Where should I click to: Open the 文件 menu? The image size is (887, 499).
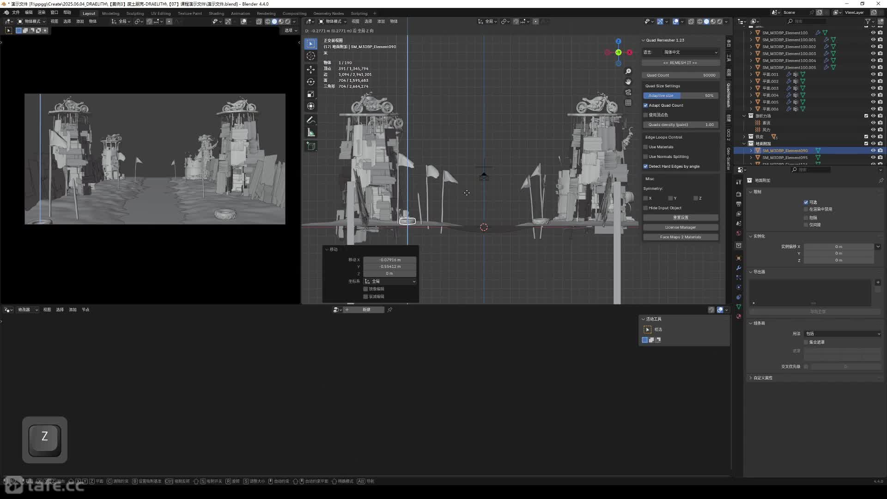coord(16,12)
